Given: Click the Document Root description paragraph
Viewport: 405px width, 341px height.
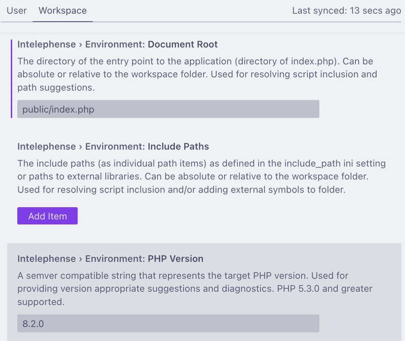Looking at the screenshot, I should point(197,74).
